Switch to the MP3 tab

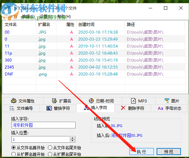pos(139,101)
